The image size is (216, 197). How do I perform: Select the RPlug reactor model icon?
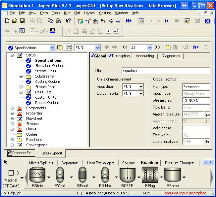pos(150,175)
